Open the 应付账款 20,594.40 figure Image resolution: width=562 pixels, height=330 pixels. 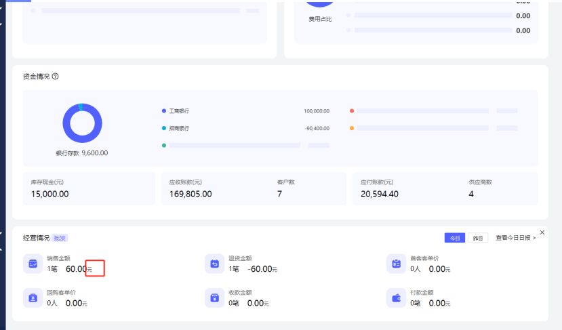click(x=381, y=194)
